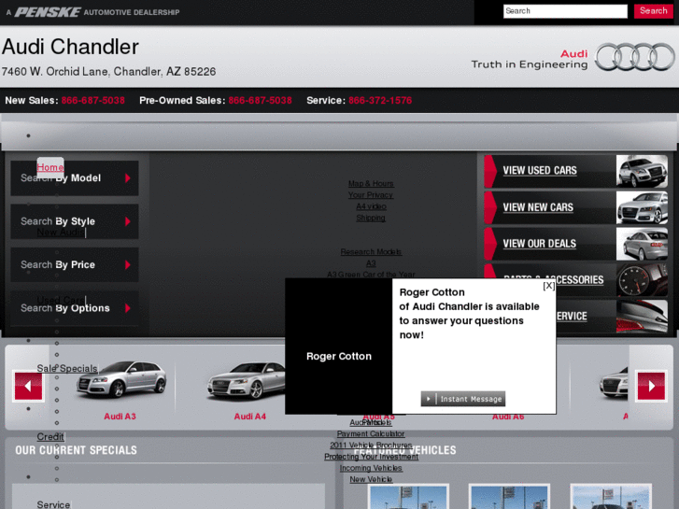
Task: Open Payment Calculator link
Action: pos(371,433)
